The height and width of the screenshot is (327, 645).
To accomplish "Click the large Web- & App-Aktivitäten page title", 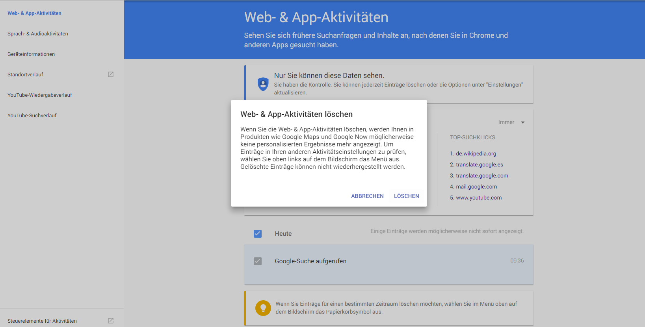I will click(x=316, y=17).
